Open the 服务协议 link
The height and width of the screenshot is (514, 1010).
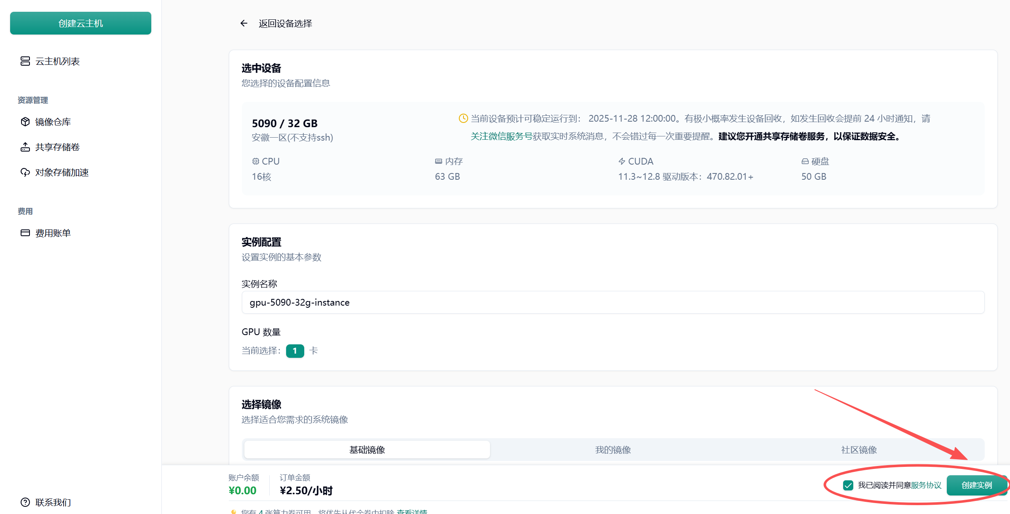pos(926,485)
